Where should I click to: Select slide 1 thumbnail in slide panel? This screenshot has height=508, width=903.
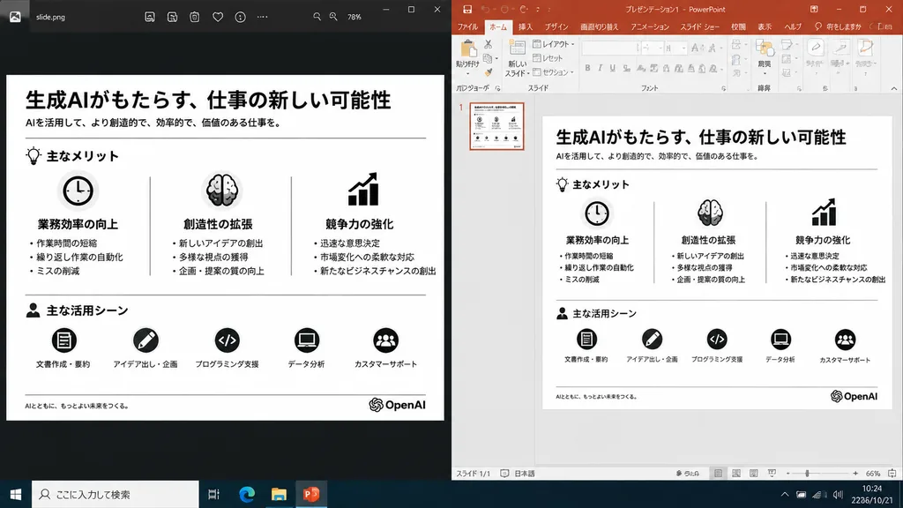(496, 126)
